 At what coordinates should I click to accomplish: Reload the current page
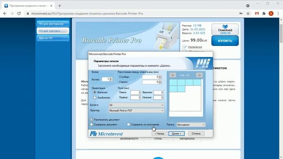pos(19,14)
